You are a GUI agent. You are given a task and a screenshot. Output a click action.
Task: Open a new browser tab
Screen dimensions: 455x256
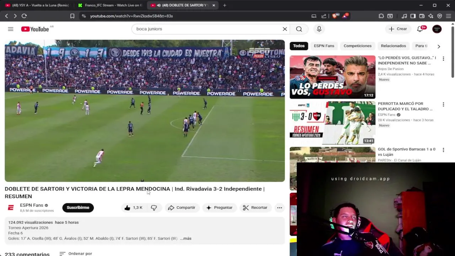224,5
